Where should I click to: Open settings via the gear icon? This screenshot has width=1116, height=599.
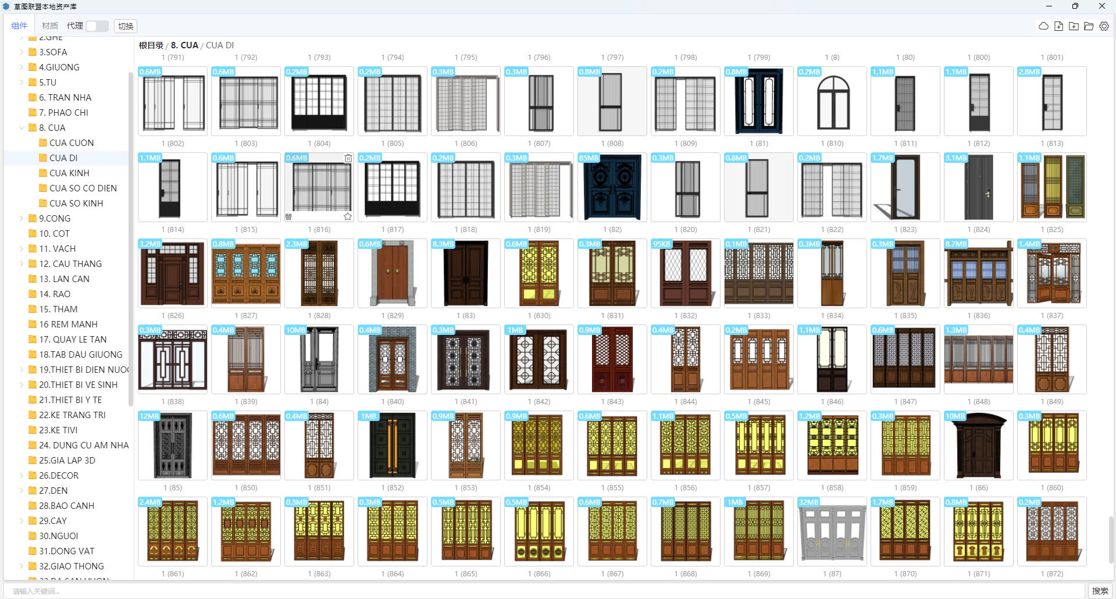[x=1104, y=26]
